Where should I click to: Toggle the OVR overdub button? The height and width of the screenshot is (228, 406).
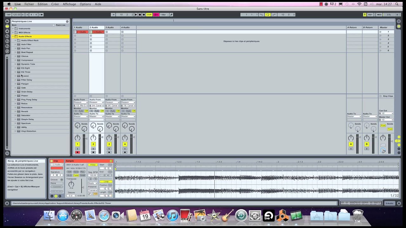coord(149,15)
